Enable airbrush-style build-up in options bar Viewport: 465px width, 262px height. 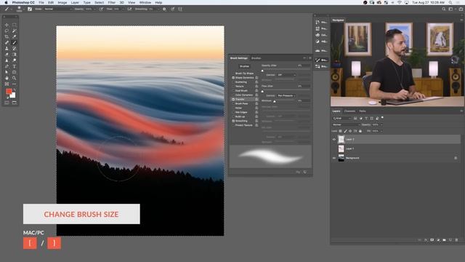pyautogui.click(x=129, y=9)
